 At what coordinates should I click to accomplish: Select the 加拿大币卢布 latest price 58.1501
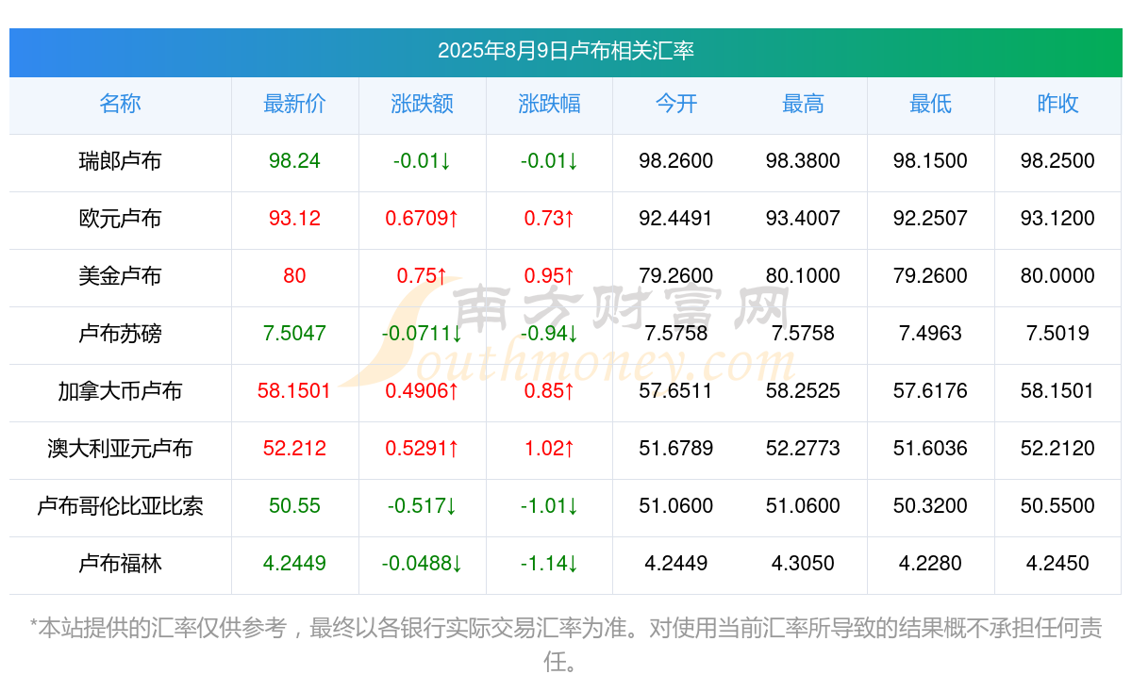click(294, 391)
